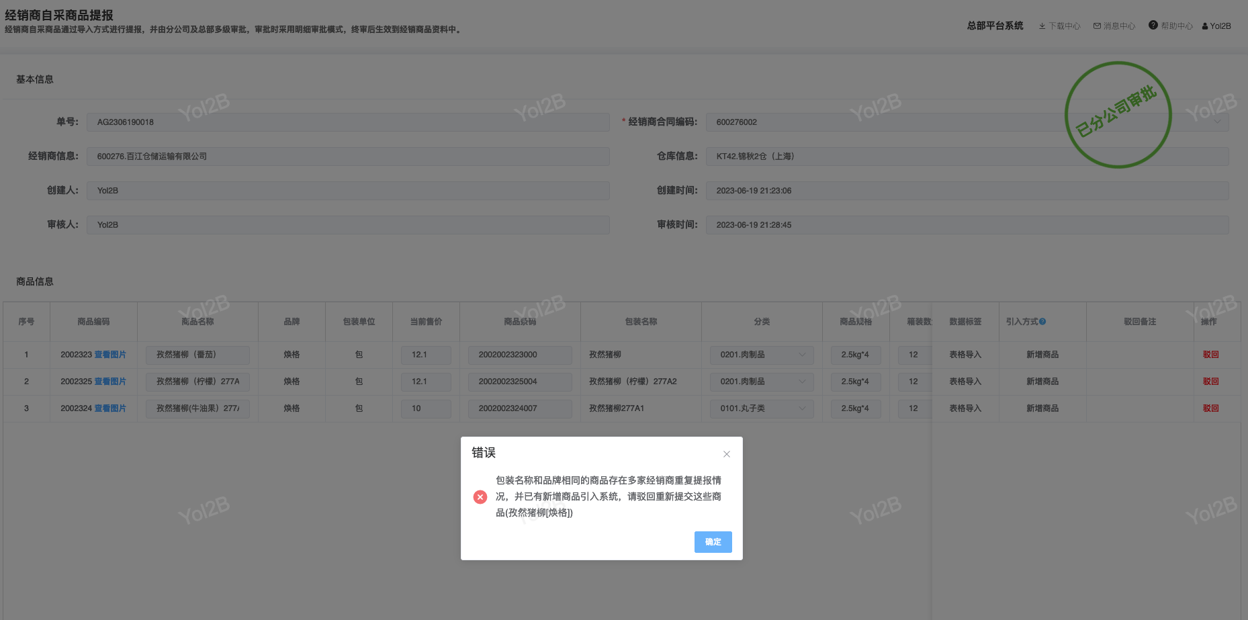Click the price field 12.1 in row 1
Image resolution: width=1248 pixels, height=620 pixels.
426,355
